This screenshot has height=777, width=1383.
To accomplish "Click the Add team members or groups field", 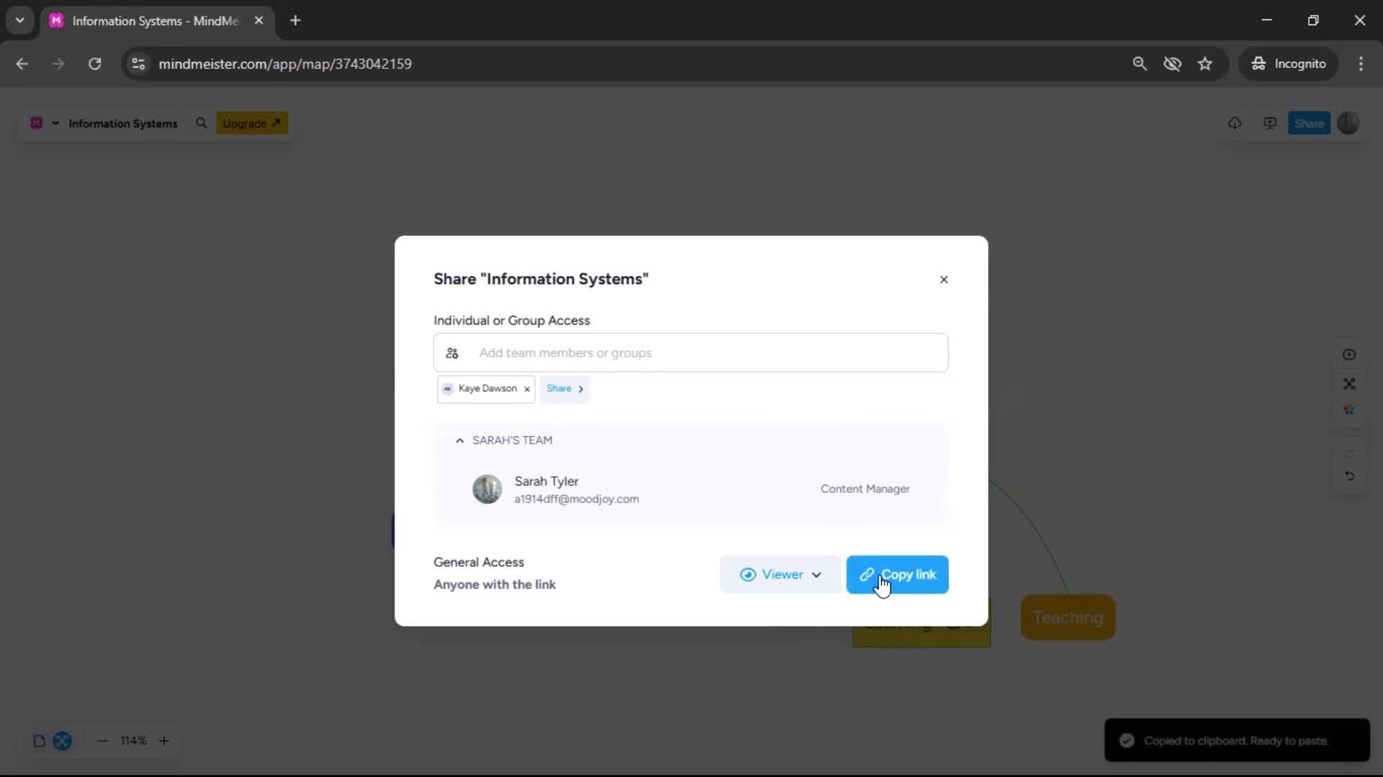I will 691,353.
